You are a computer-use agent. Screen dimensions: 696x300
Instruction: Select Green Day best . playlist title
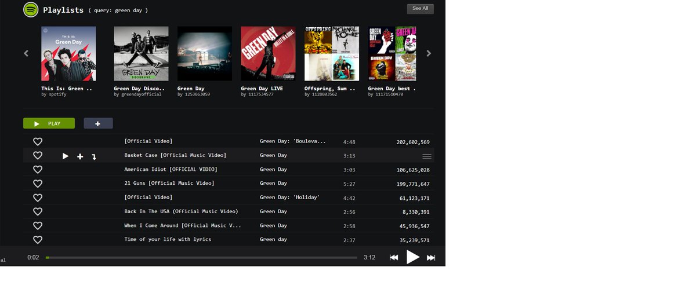pyautogui.click(x=391, y=89)
